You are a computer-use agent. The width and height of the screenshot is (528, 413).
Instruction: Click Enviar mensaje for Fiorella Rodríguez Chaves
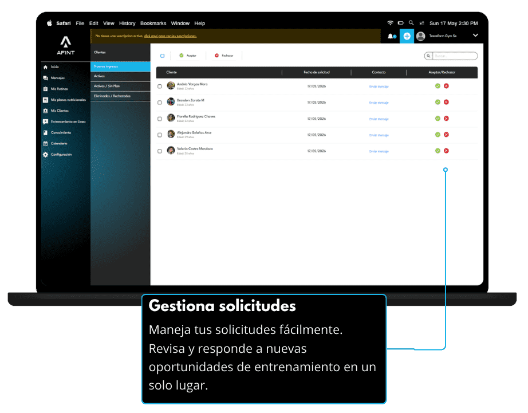(x=379, y=119)
